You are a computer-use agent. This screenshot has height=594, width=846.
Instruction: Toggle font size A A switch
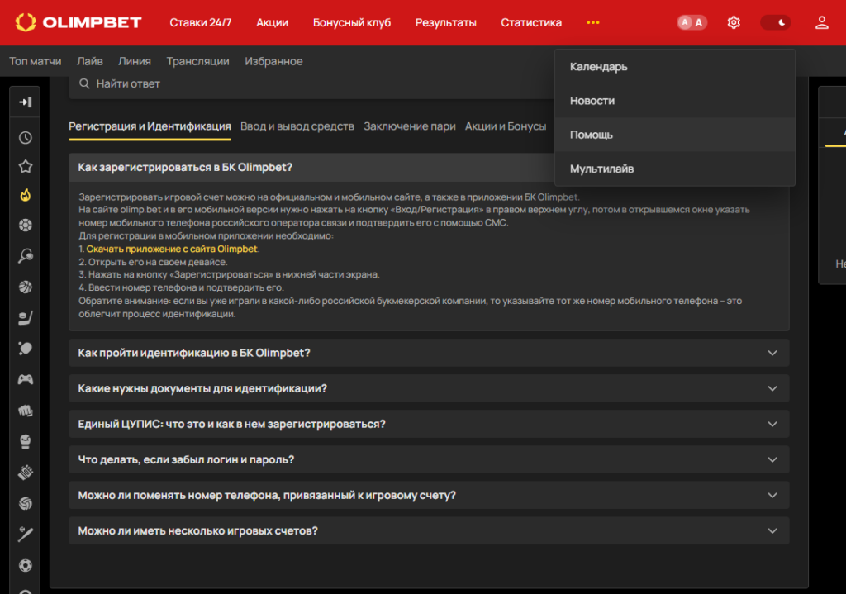coord(692,22)
